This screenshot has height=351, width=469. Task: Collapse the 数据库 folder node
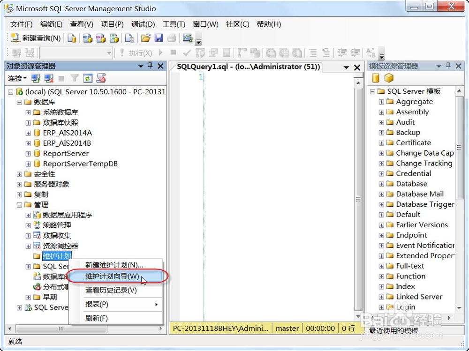point(19,102)
